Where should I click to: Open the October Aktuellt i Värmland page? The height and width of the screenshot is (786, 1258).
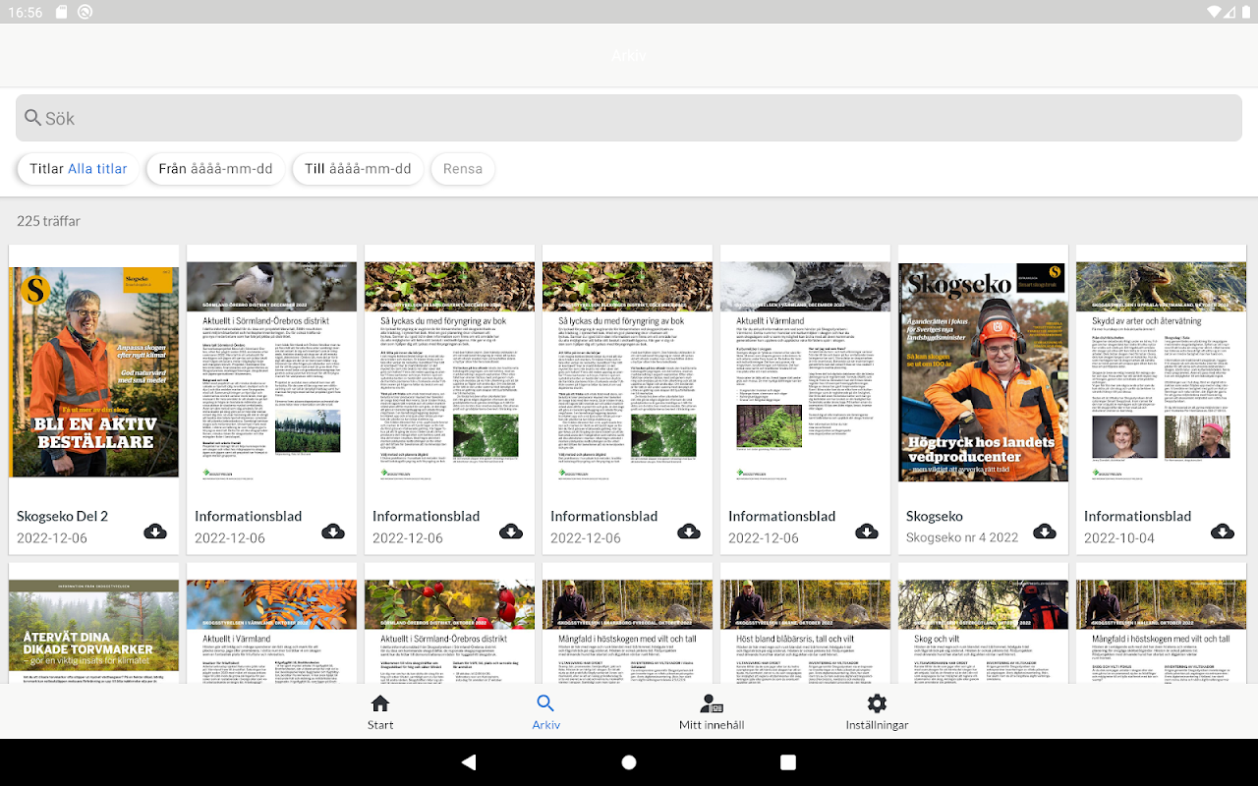272,632
